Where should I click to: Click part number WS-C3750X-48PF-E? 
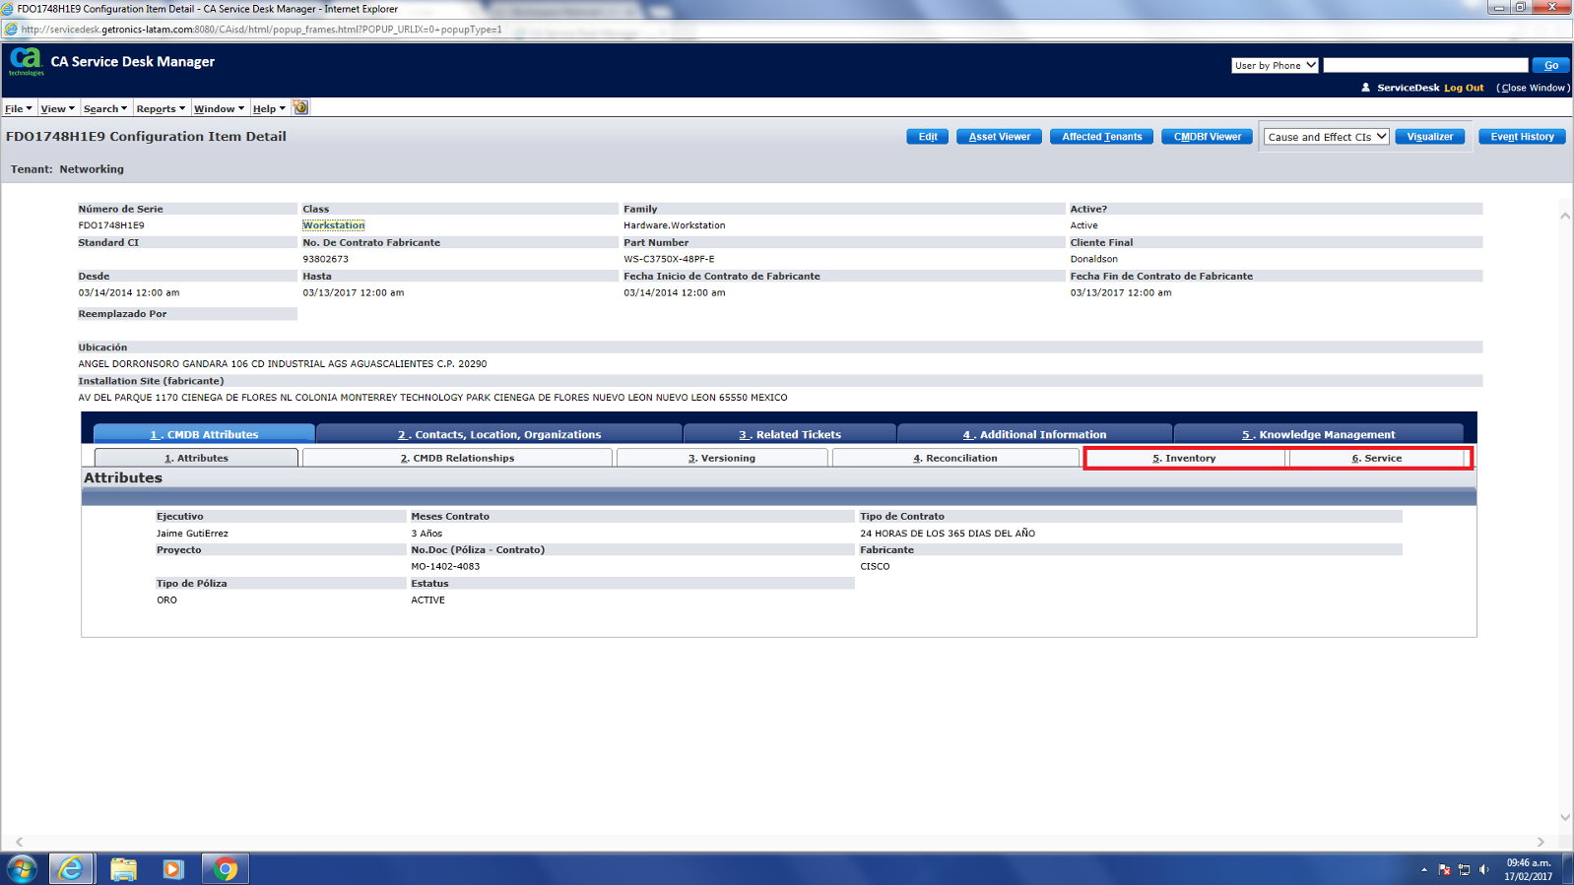coord(669,259)
